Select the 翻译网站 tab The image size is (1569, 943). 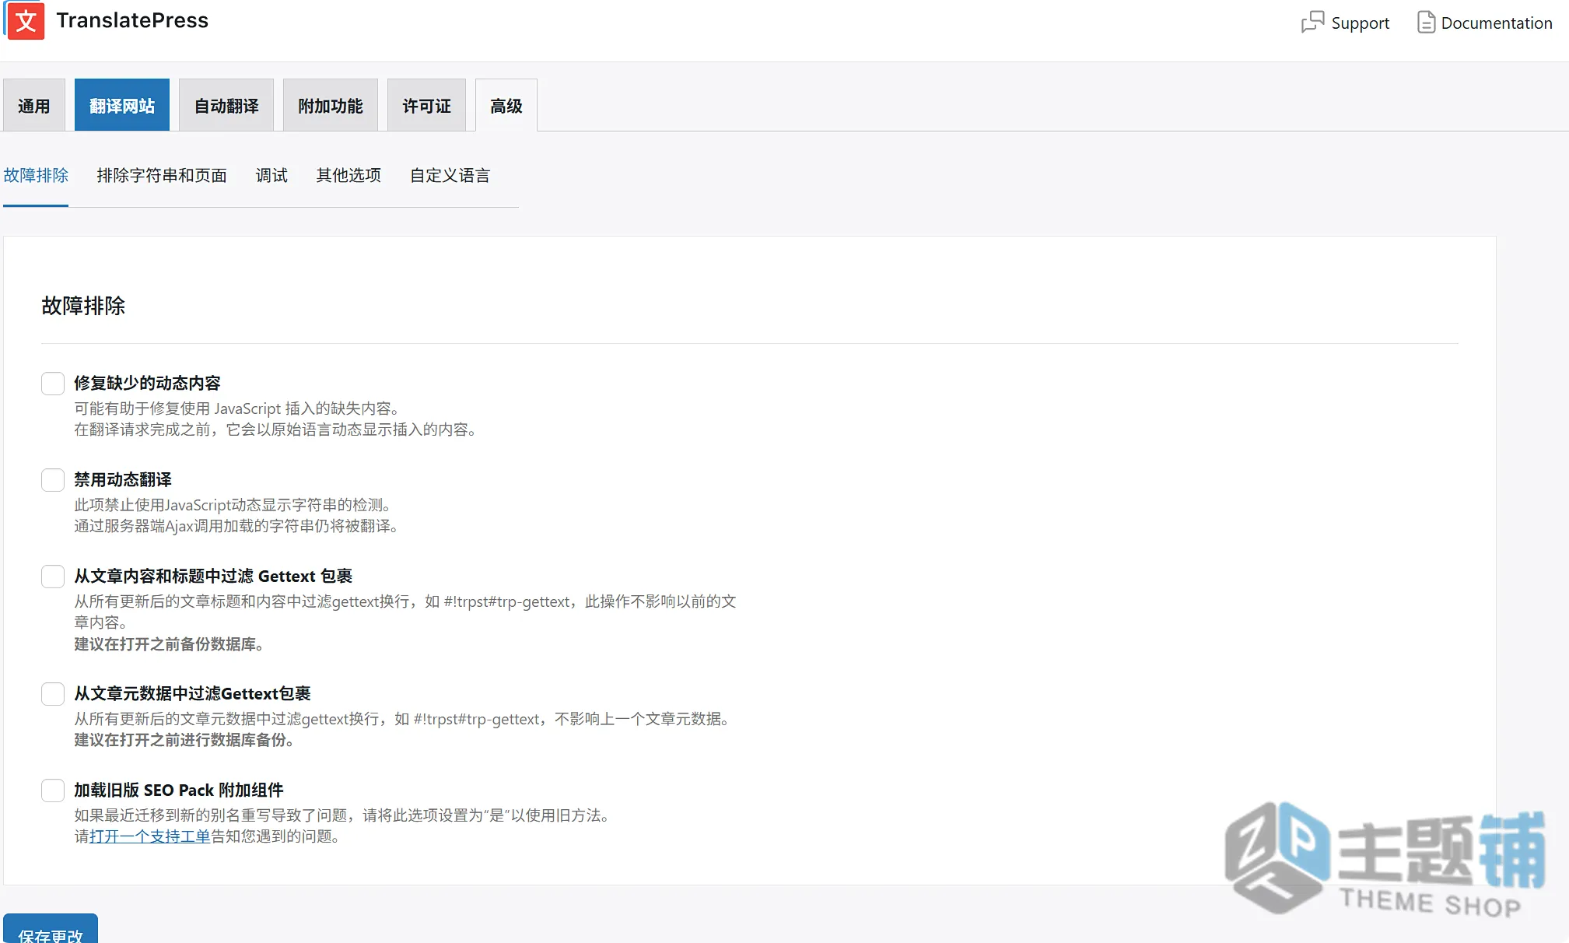122,105
